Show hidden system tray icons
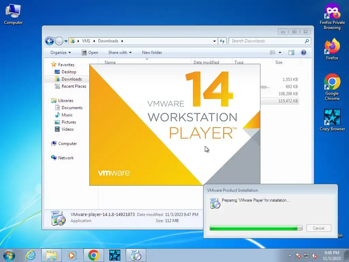 (290, 256)
